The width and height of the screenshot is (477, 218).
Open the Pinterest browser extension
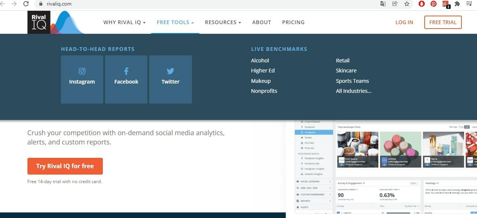click(x=434, y=4)
